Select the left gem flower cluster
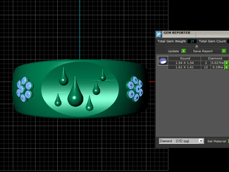This screenshot has height=172, width=229. (x=25, y=89)
